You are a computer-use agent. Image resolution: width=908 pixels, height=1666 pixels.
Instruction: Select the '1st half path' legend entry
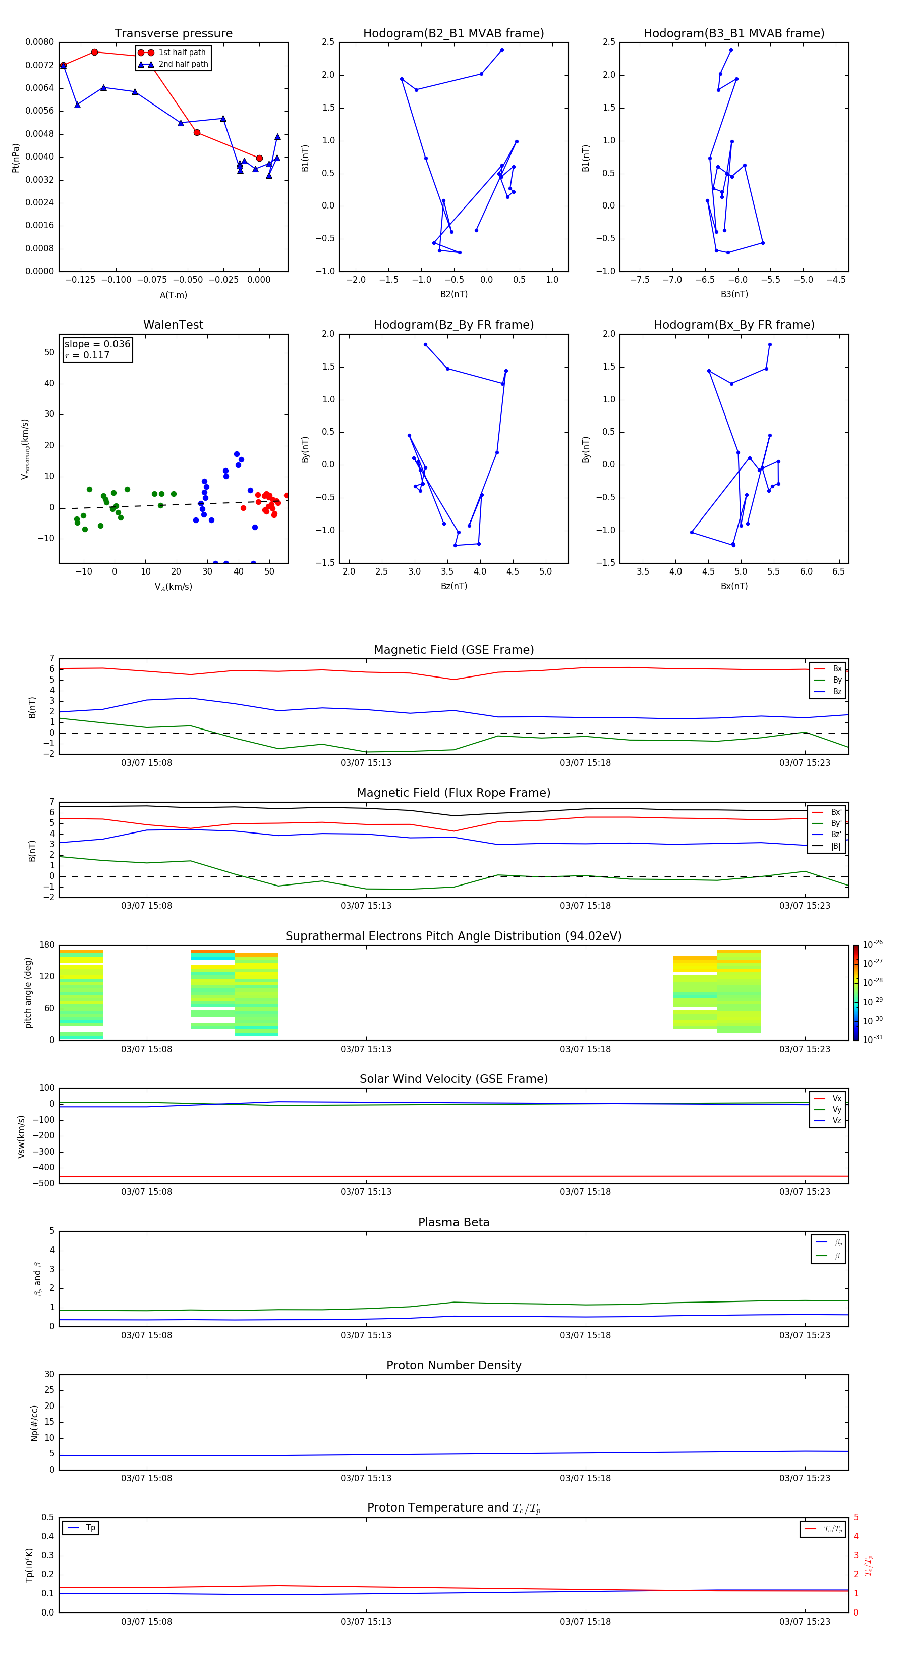pyautogui.click(x=173, y=53)
